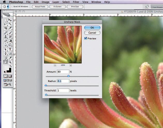Zoom in the preview with plus button
The width and height of the screenshot is (163, 128).
(71, 65)
